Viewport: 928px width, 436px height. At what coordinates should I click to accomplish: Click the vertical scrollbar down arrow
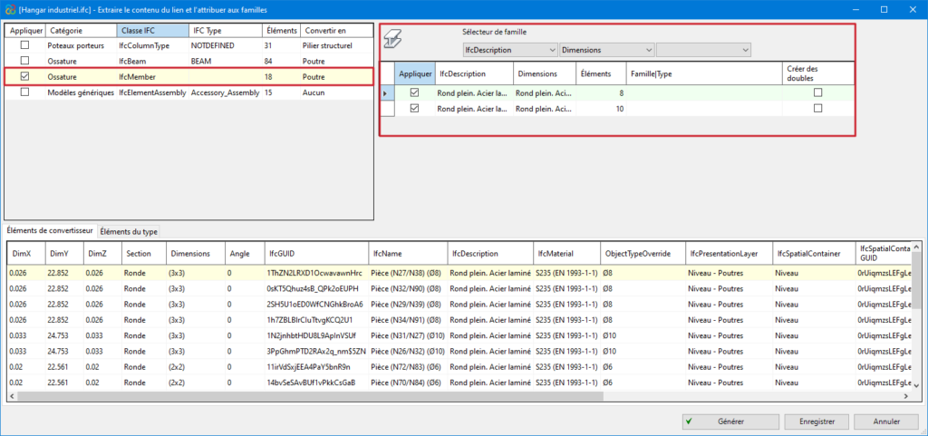(916, 385)
